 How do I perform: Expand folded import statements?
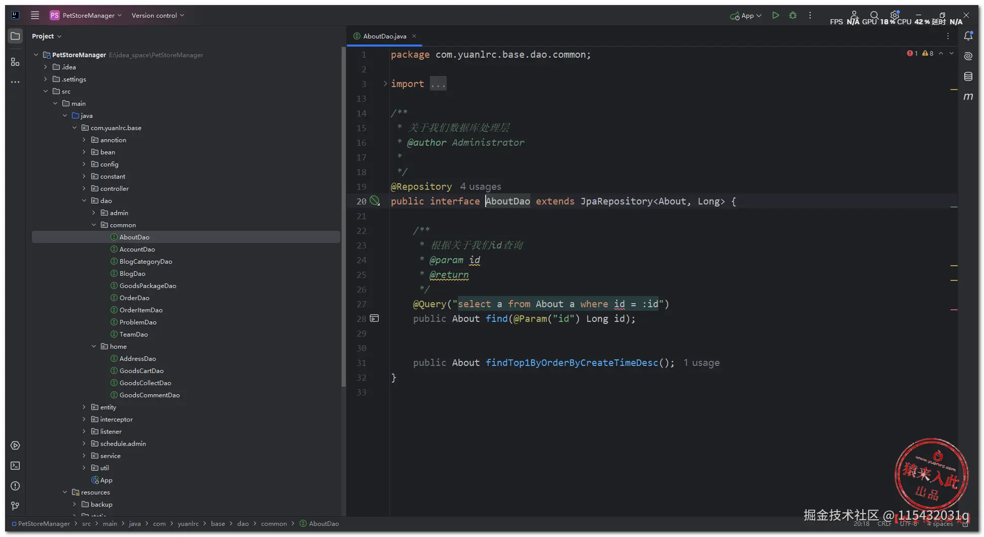click(x=385, y=84)
